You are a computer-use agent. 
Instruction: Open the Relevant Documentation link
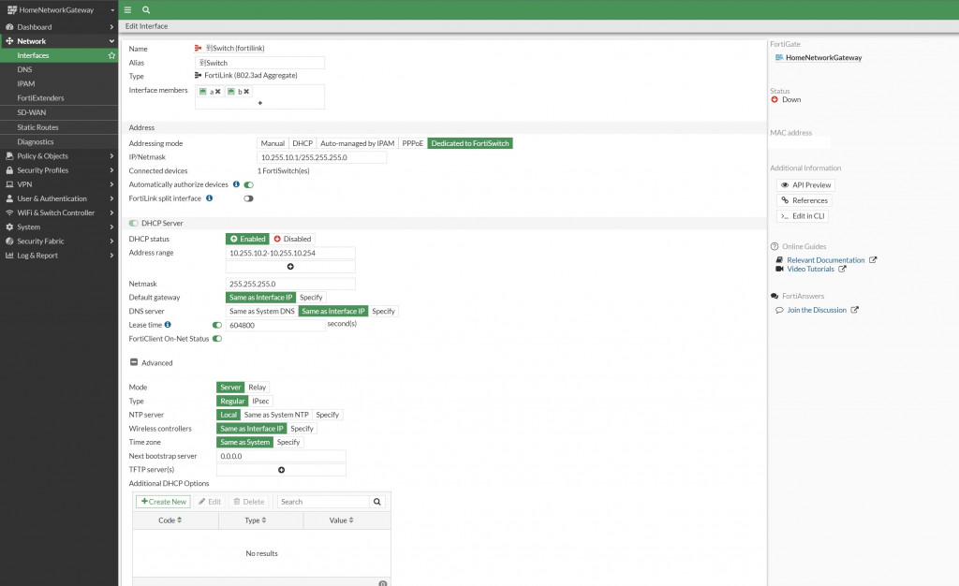coord(826,259)
